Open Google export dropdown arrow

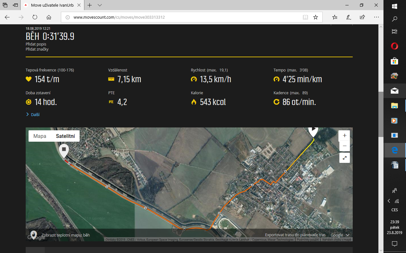(x=348, y=235)
